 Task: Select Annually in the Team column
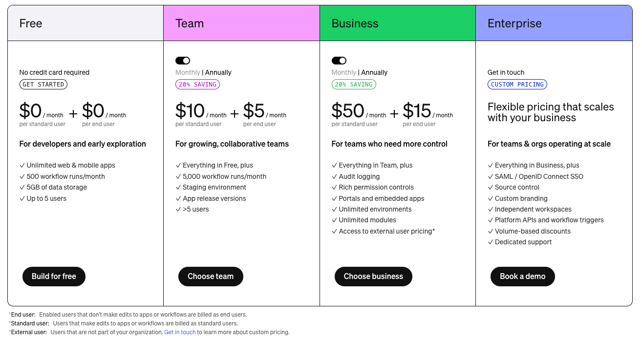pos(218,72)
